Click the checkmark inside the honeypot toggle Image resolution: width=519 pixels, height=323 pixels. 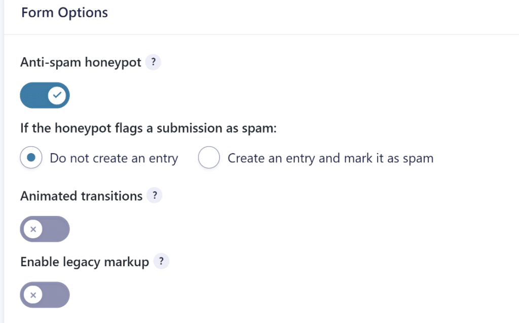(57, 95)
